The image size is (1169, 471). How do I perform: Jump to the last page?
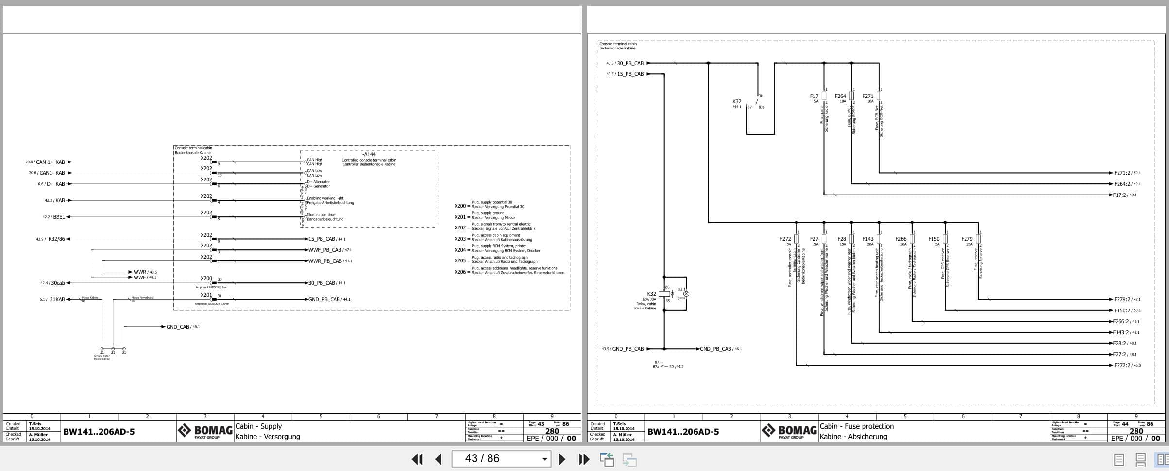(584, 459)
